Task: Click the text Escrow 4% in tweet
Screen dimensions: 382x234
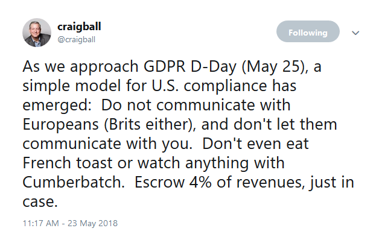Action: pos(173,182)
